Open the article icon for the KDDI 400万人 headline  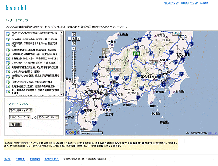coord(8,34)
